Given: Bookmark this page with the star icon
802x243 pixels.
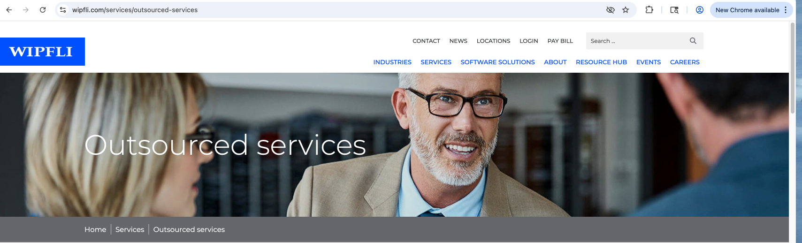Looking at the screenshot, I should tap(626, 10).
